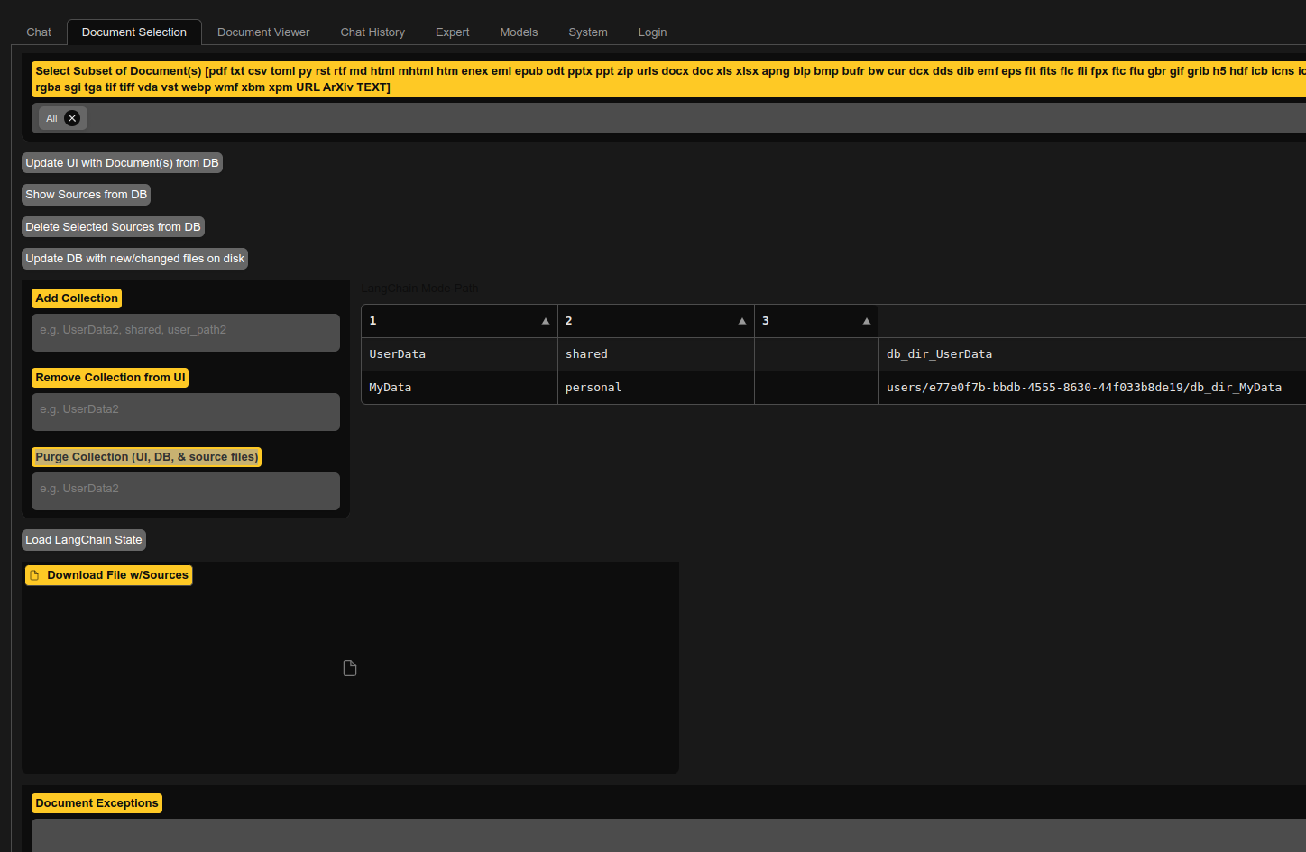The width and height of the screenshot is (1306, 852).
Task: Remove the 'All' tag with its X icon
Action: pos(72,118)
